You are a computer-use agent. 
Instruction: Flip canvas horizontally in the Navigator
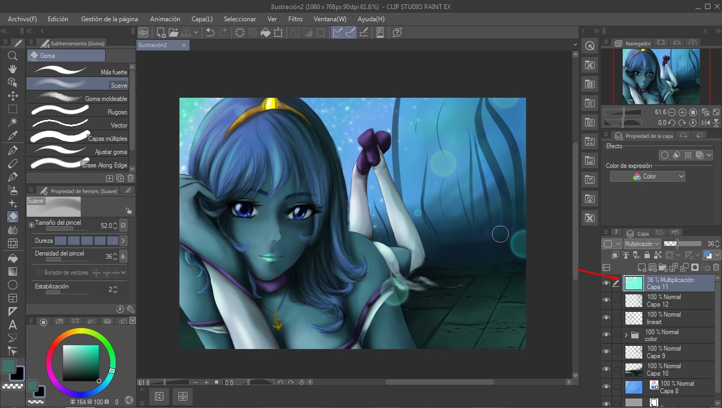coord(705,123)
